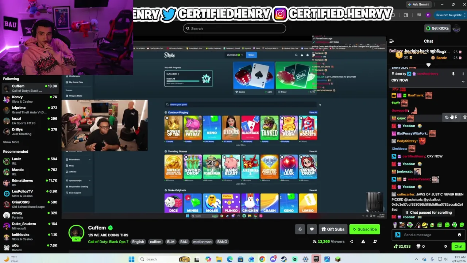The image size is (467, 263).
Task: Select the BANG tag
Action: pos(222,241)
